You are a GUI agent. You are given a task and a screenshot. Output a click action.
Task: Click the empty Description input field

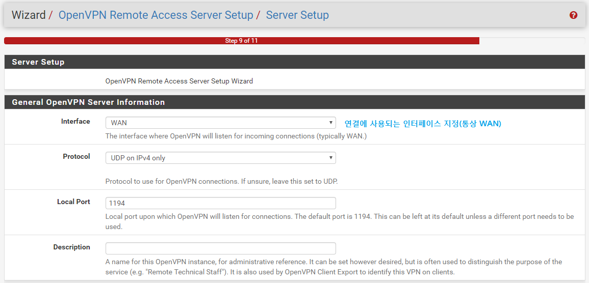(x=220, y=248)
